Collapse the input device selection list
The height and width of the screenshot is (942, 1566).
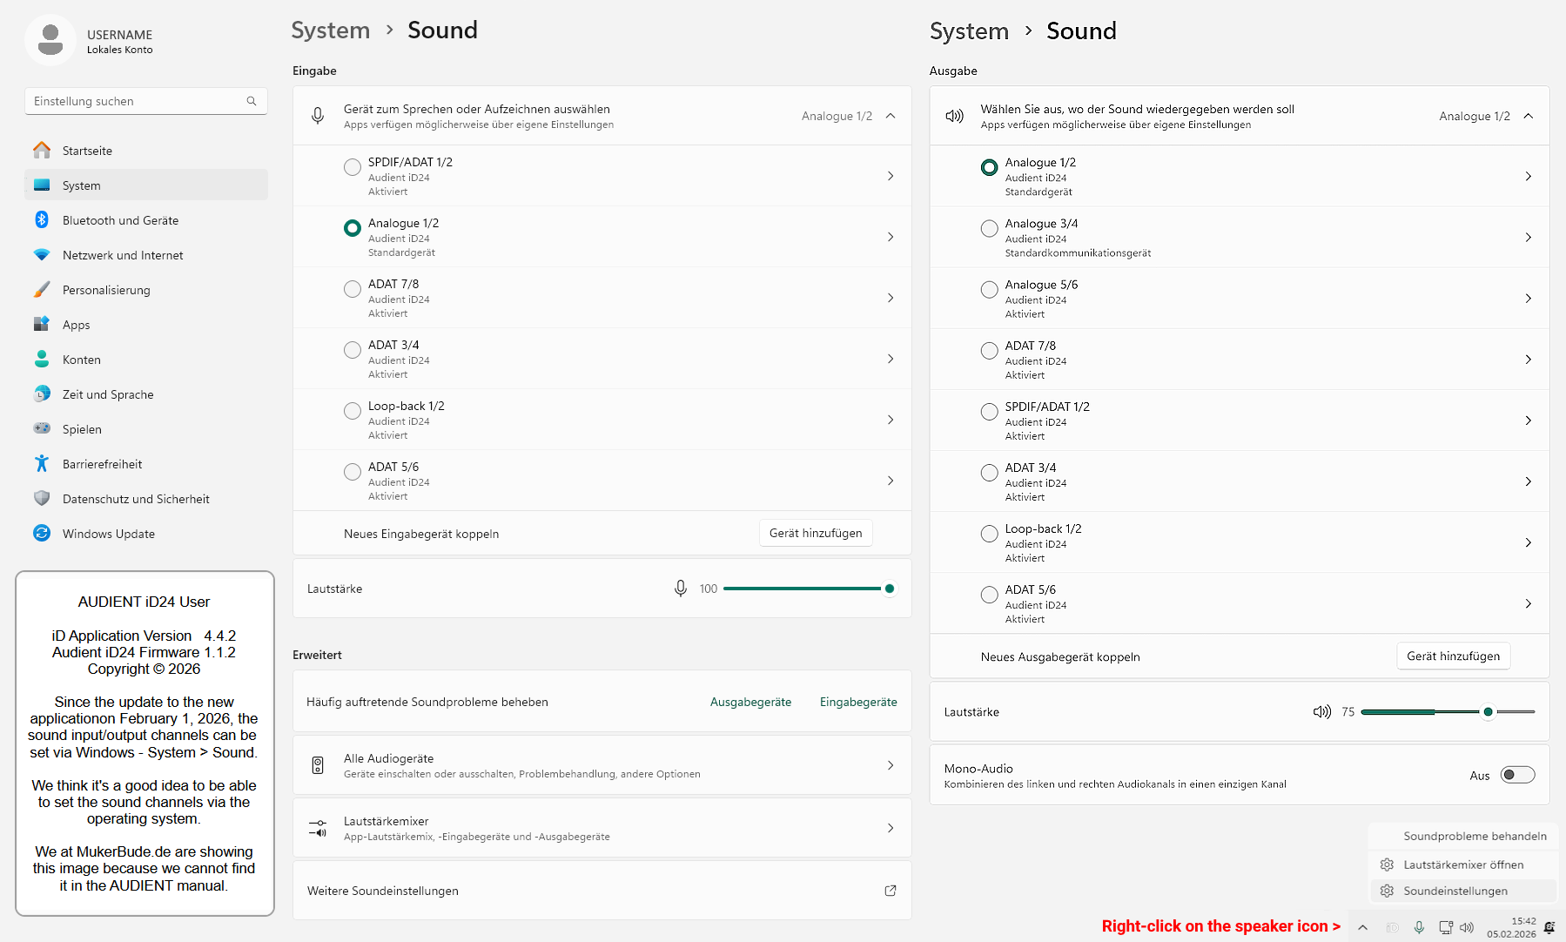click(x=891, y=116)
